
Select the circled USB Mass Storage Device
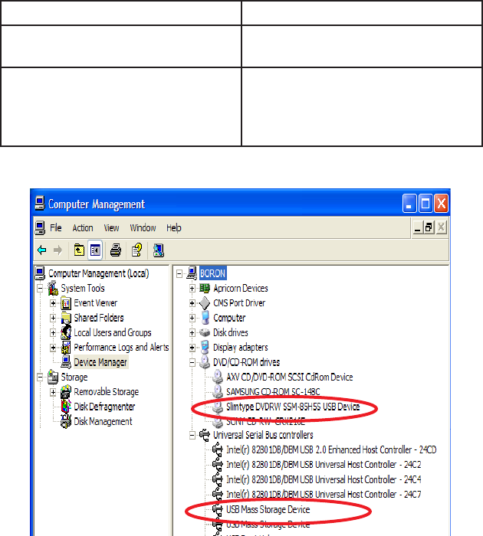[268, 509]
